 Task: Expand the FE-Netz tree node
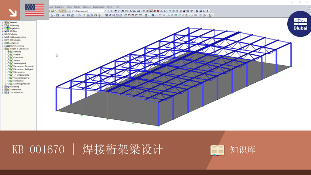coord(2,31)
